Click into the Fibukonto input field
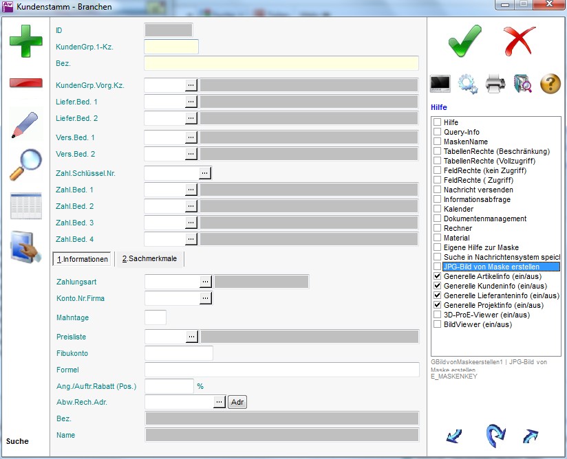The height and width of the screenshot is (459, 567). point(178,353)
